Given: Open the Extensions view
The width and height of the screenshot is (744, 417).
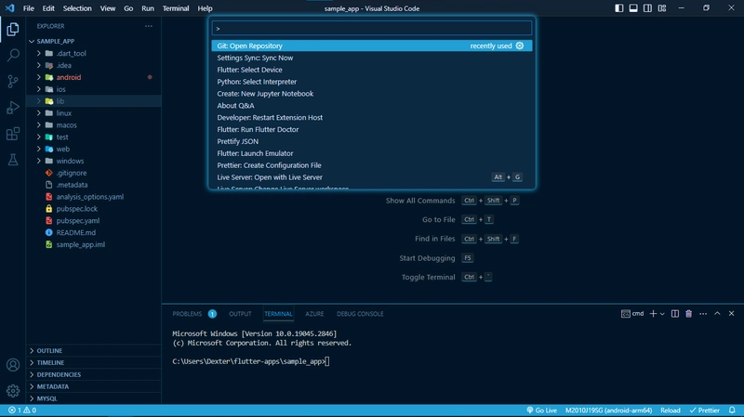Looking at the screenshot, I should pos(13,134).
